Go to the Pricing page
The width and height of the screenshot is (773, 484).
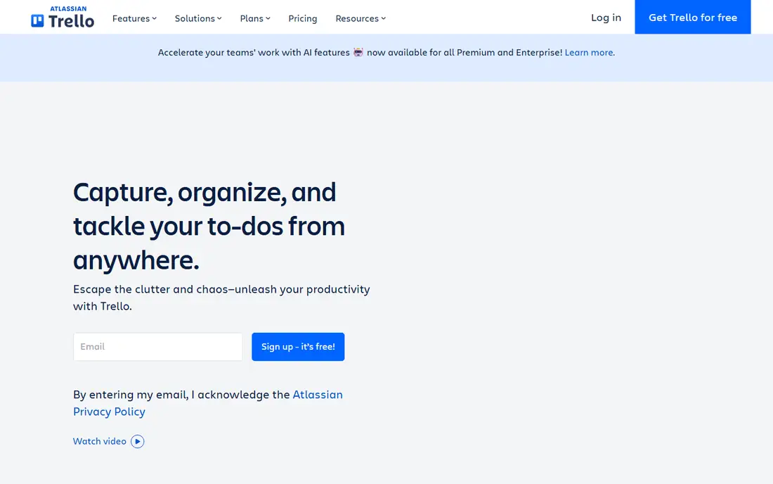[x=303, y=18]
